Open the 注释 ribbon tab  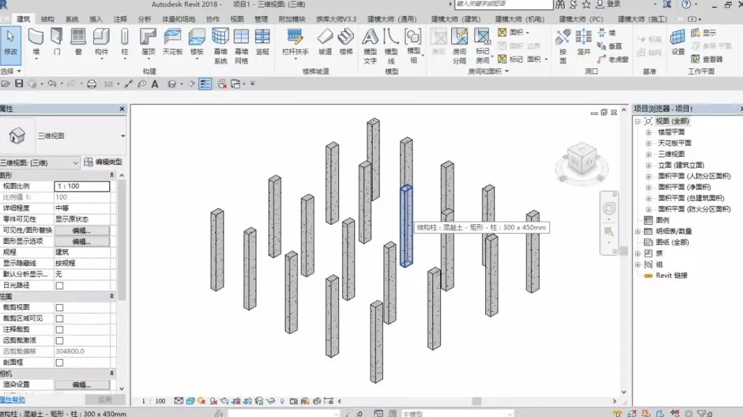120,19
